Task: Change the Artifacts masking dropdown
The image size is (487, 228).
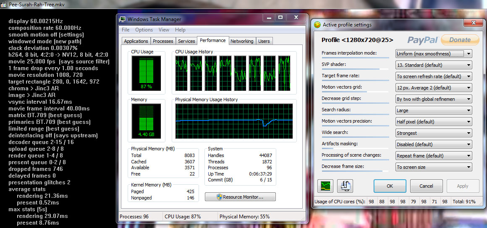Action: [x=434, y=144]
